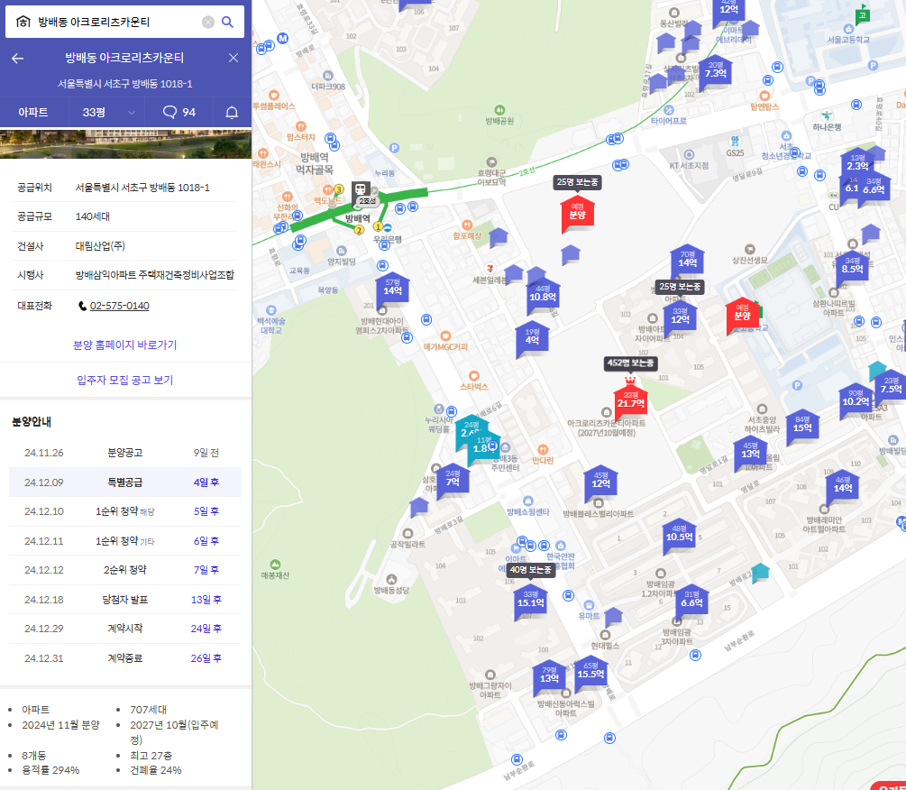Call phone number 02-575-0140
The width and height of the screenshot is (906, 790).
coord(120,306)
